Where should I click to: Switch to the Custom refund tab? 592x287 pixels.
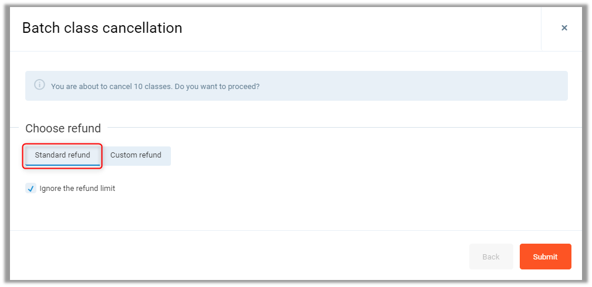(136, 155)
